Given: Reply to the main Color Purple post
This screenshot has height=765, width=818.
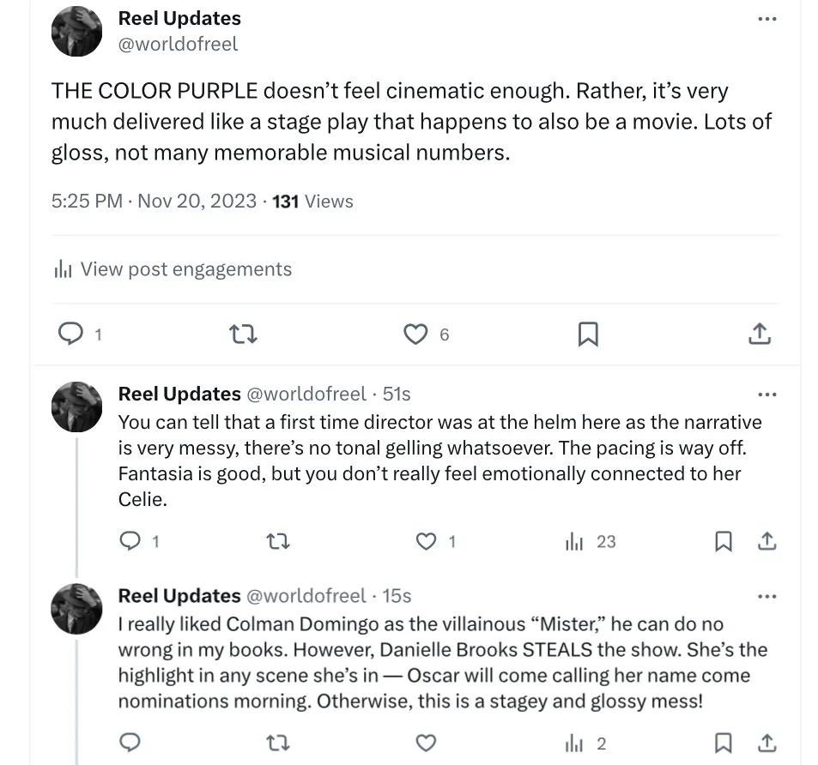Looking at the screenshot, I should pyautogui.click(x=70, y=334).
